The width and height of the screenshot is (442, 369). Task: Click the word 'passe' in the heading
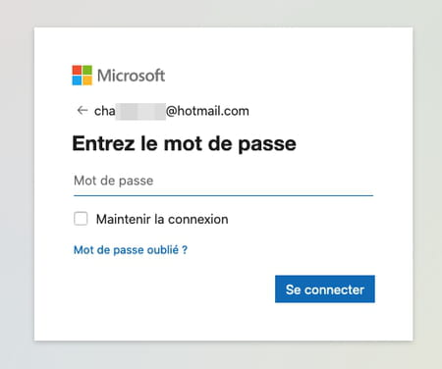click(x=267, y=144)
